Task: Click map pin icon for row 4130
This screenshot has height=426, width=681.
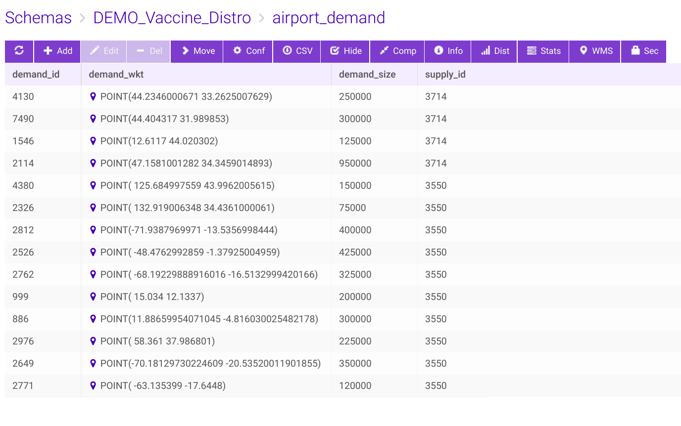Action: tap(93, 96)
